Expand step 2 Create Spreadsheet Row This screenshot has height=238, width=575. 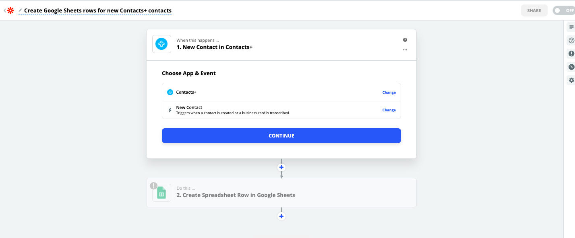tap(281, 193)
